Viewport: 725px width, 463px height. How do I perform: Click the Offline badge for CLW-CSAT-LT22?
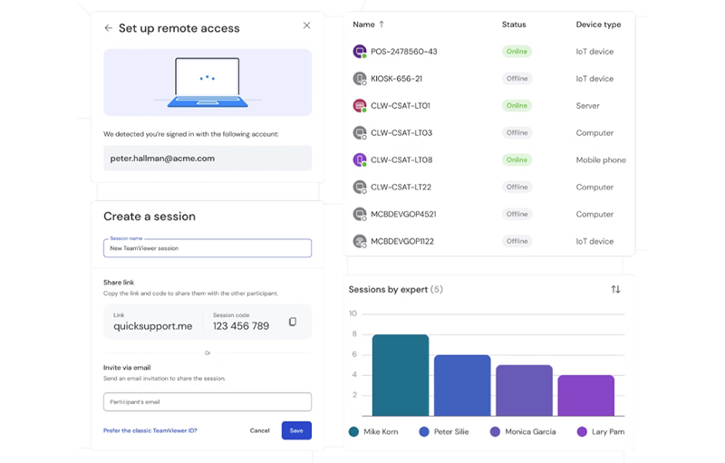[x=517, y=187]
